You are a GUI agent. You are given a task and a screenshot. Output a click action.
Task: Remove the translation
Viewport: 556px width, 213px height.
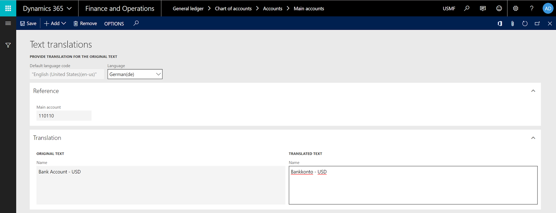tap(85, 23)
